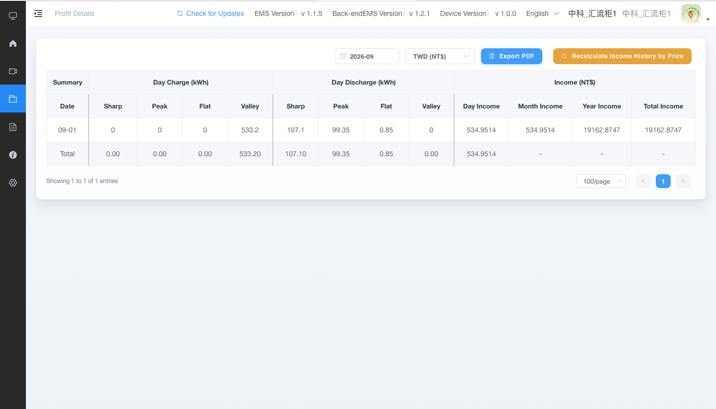Click Recalculate Income History by Price
The image size is (716, 409).
click(x=622, y=56)
